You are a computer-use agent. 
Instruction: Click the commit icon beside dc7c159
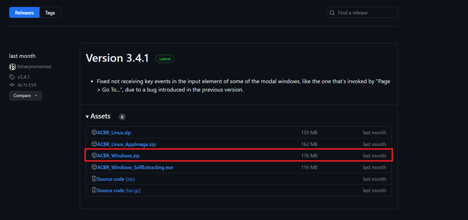pos(12,85)
